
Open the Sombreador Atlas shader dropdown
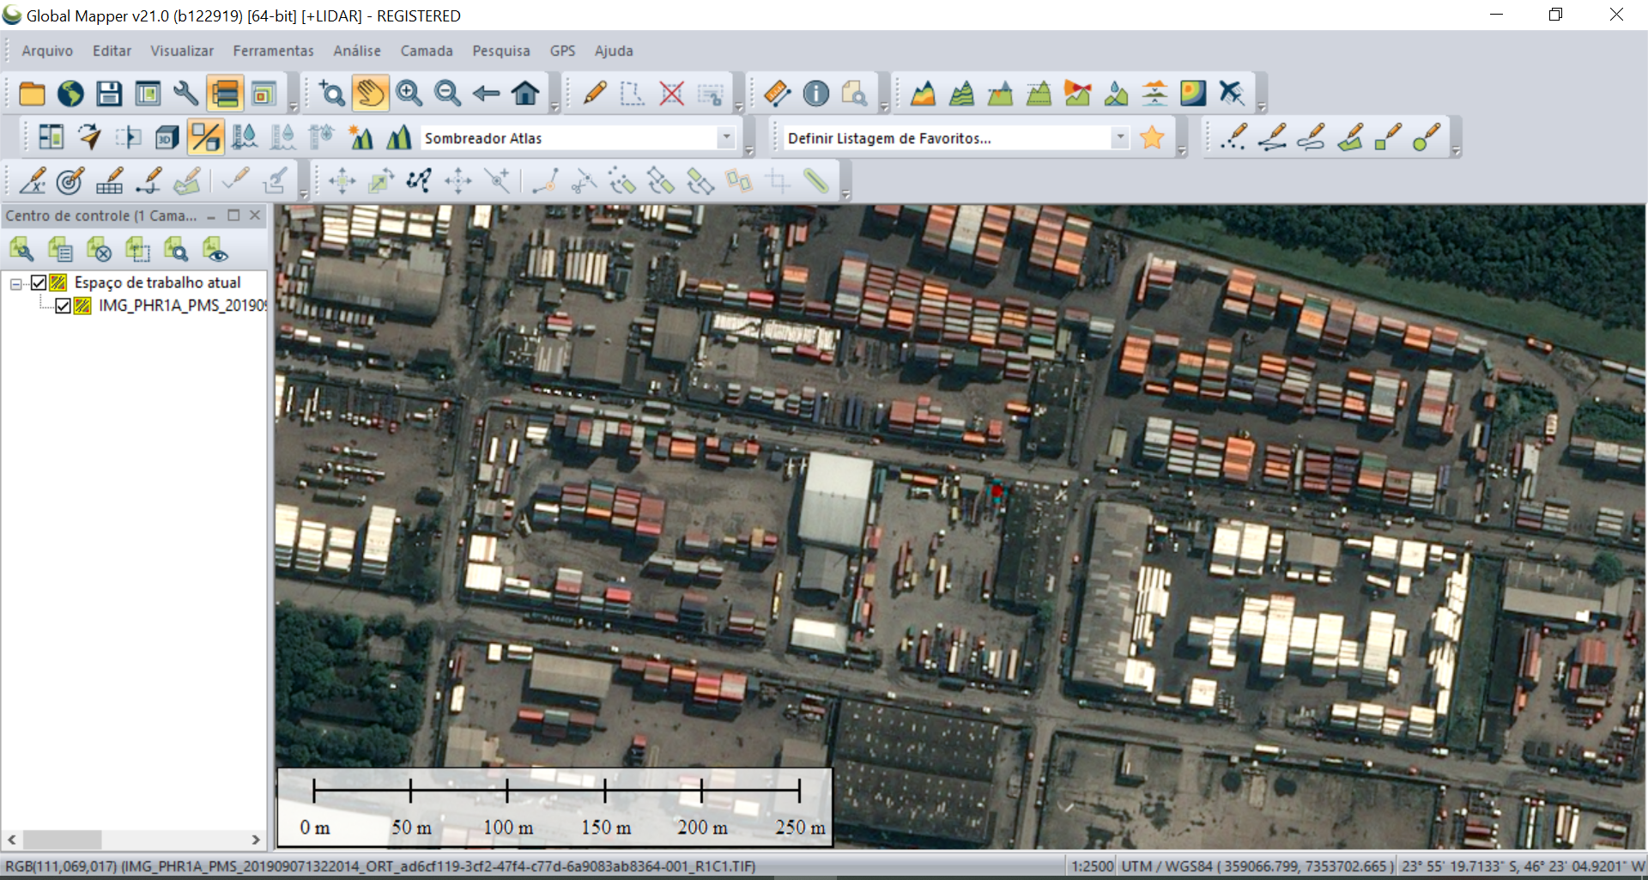point(726,137)
